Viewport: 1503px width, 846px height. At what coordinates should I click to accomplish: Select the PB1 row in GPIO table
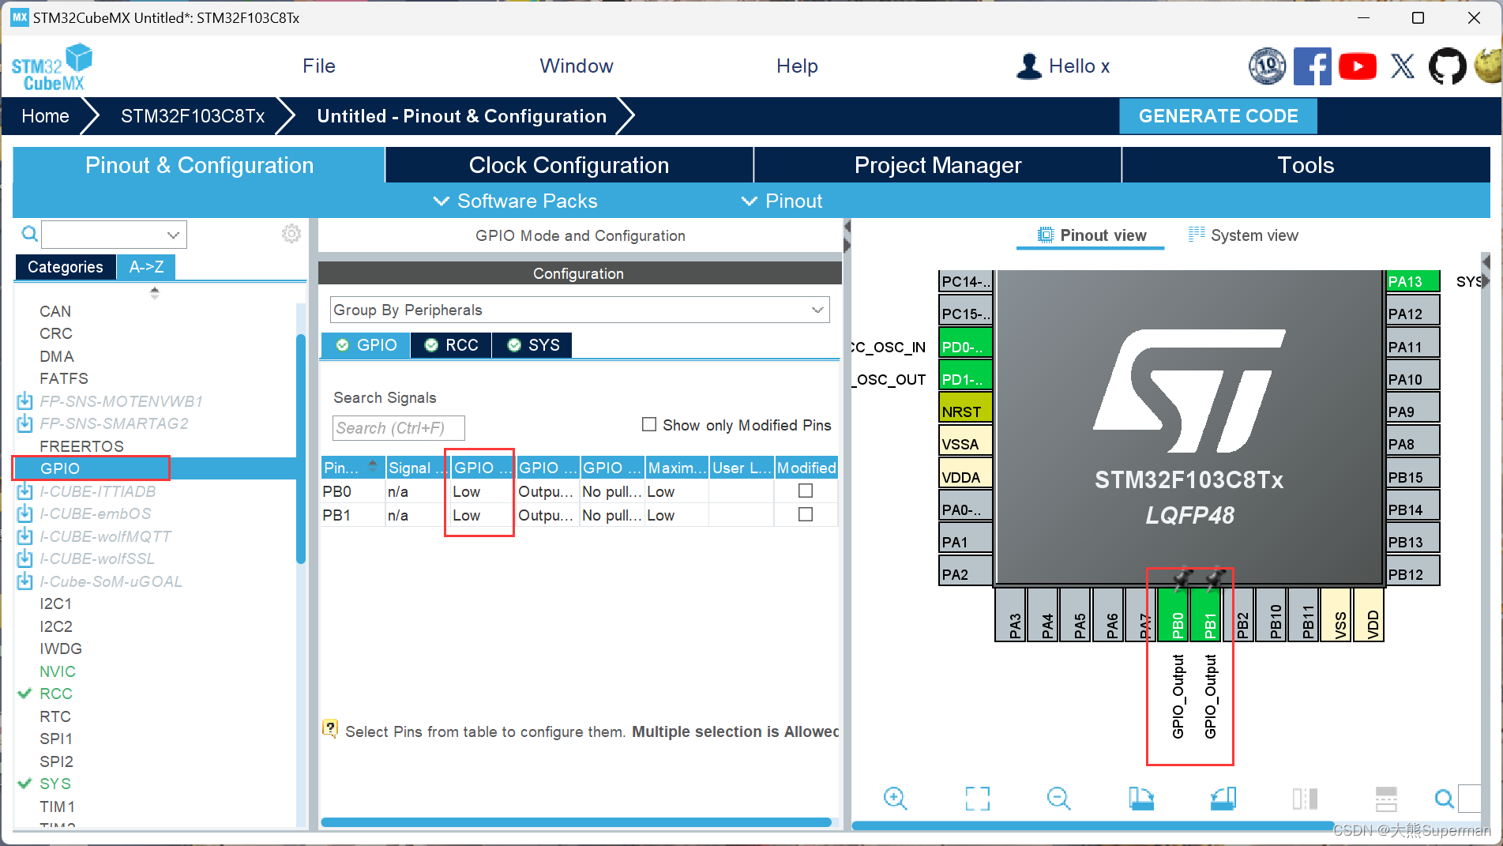coord(579,515)
